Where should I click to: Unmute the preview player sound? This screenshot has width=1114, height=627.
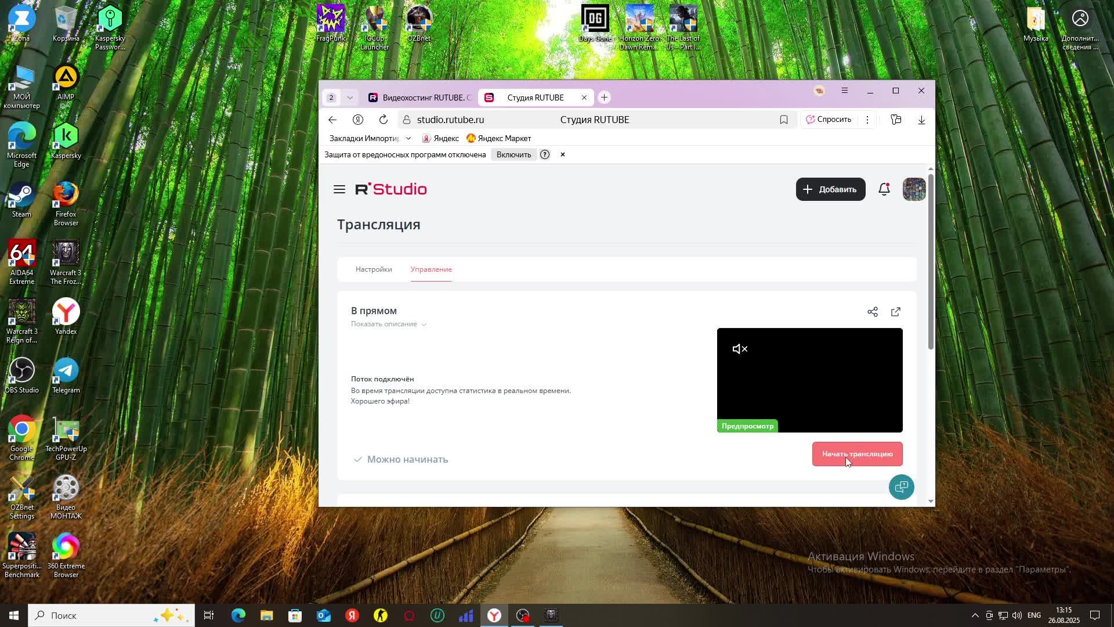tap(740, 349)
